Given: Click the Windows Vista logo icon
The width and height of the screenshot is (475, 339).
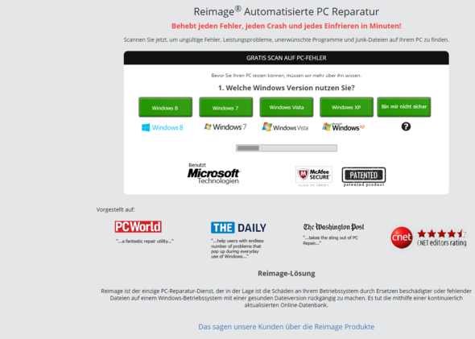Looking at the screenshot, I should [x=285, y=127].
